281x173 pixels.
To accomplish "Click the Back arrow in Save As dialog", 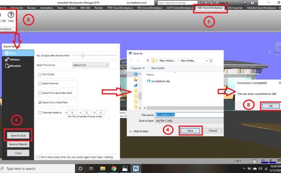I will [x=131, y=61].
